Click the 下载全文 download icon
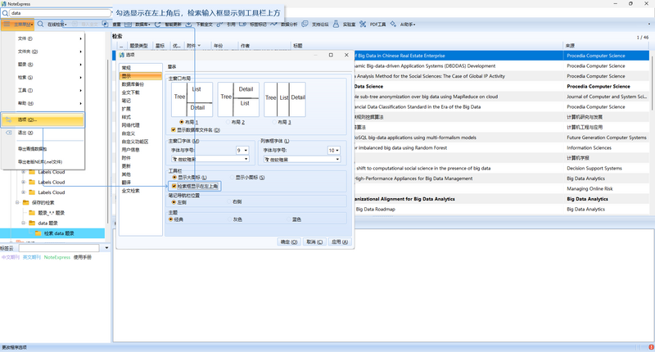Screen dimensions: 655x352 point(189,25)
